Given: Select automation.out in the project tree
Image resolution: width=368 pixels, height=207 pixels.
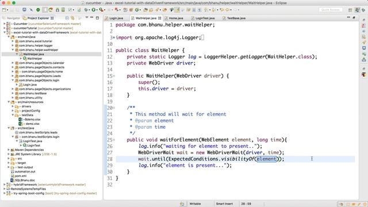Looking at the screenshot, I should [x=25, y=171].
